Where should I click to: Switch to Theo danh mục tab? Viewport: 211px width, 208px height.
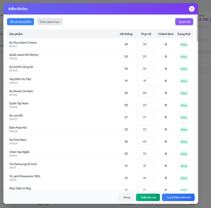tap(50, 22)
